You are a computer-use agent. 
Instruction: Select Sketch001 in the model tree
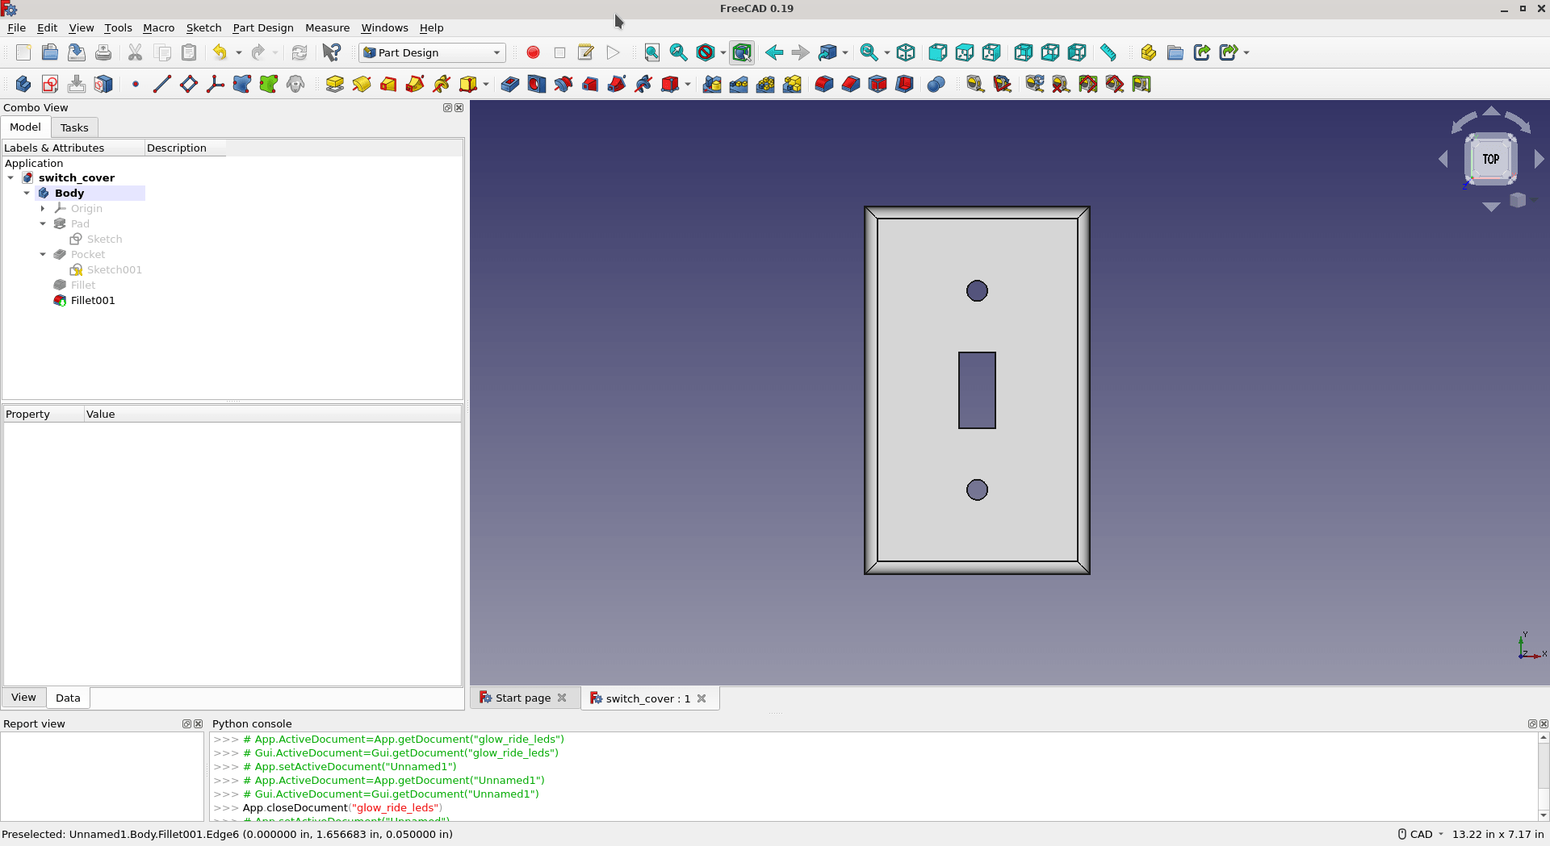[114, 269]
